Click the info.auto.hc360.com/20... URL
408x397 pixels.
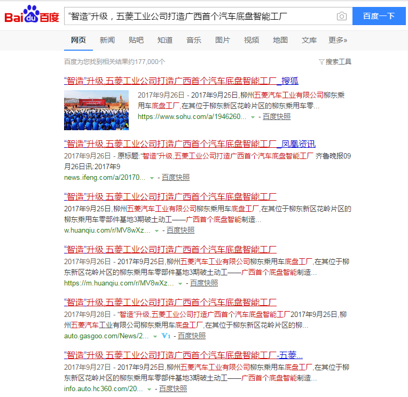(104, 388)
